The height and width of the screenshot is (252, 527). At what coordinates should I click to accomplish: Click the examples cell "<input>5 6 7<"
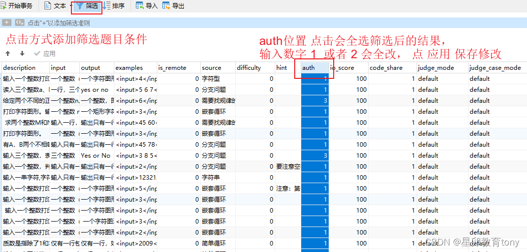(x=135, y=90)
